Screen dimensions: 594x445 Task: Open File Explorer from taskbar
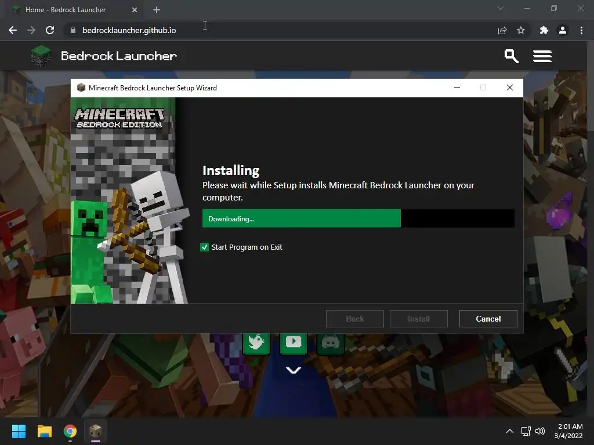tap(44, 431)
